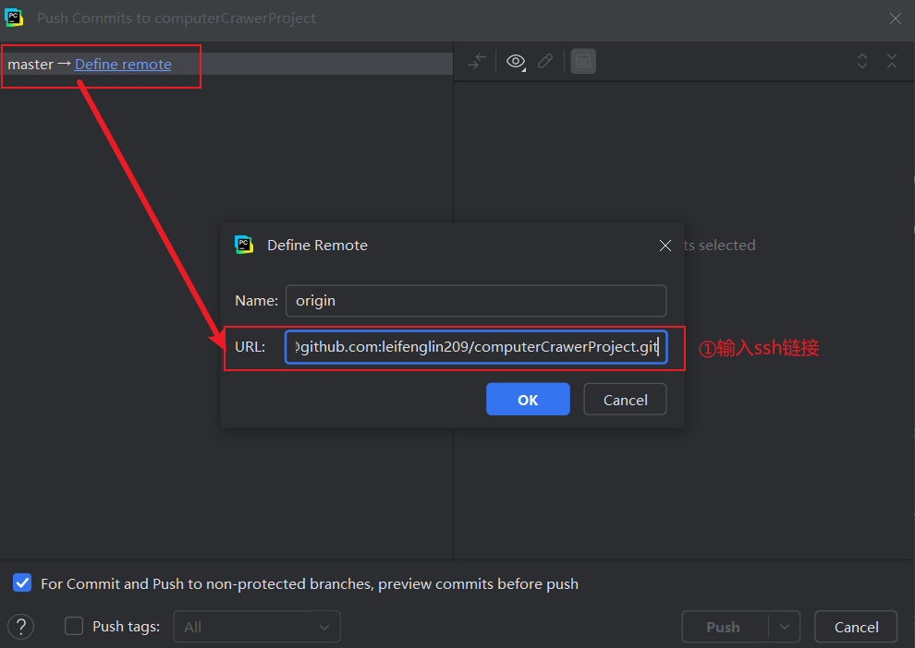Select the master branch row
Image resolution: width=915 pixels, height=648 pixels.
coord(226,64)
